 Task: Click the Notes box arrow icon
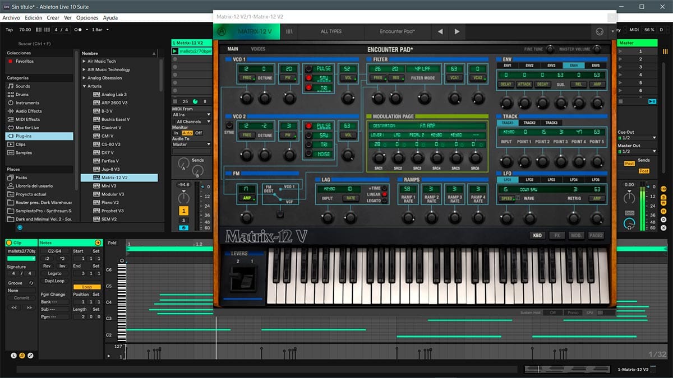click(98, 243)
